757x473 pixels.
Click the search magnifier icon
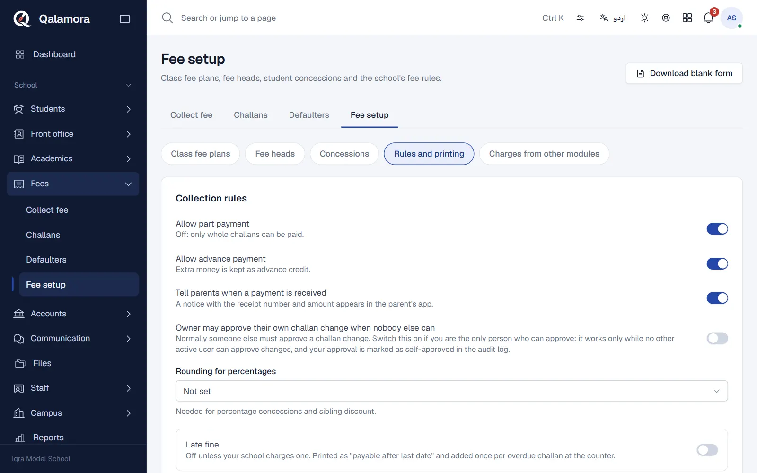tap(167, 18)
